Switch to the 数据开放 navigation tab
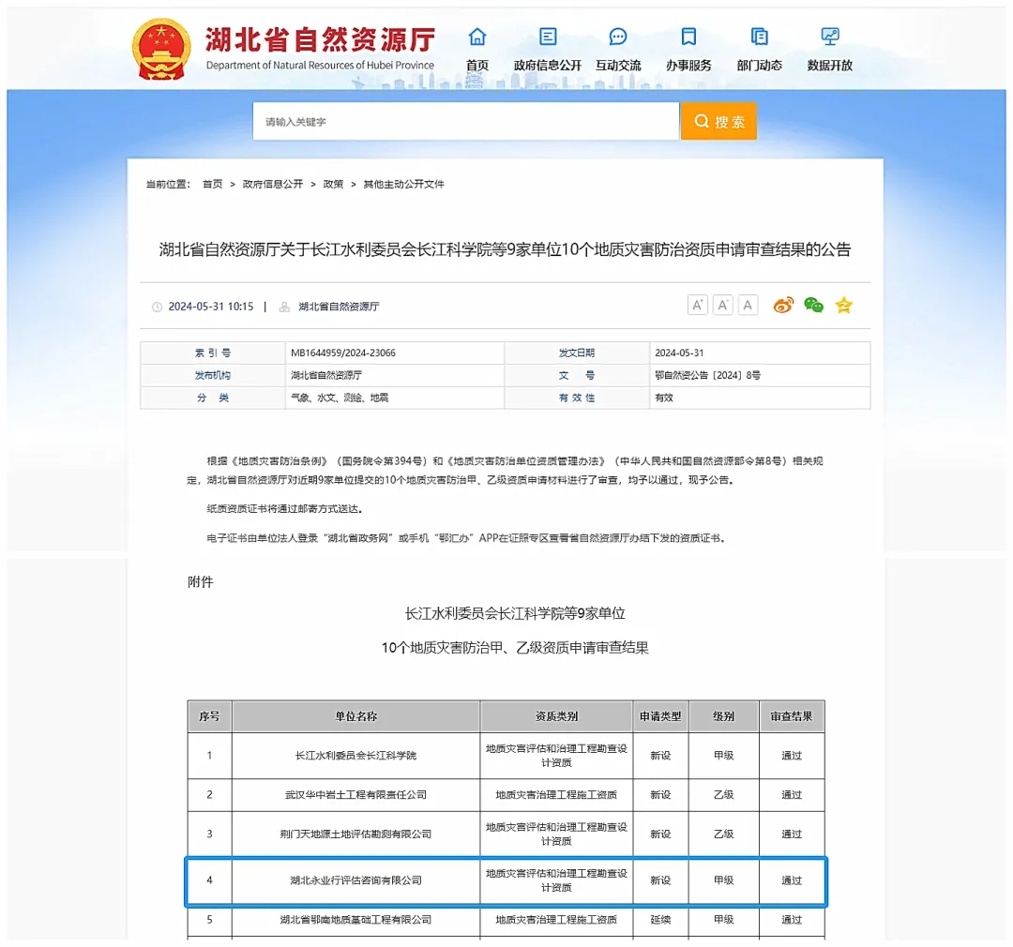Screen dimensions: 1013x947 [829, 66]
